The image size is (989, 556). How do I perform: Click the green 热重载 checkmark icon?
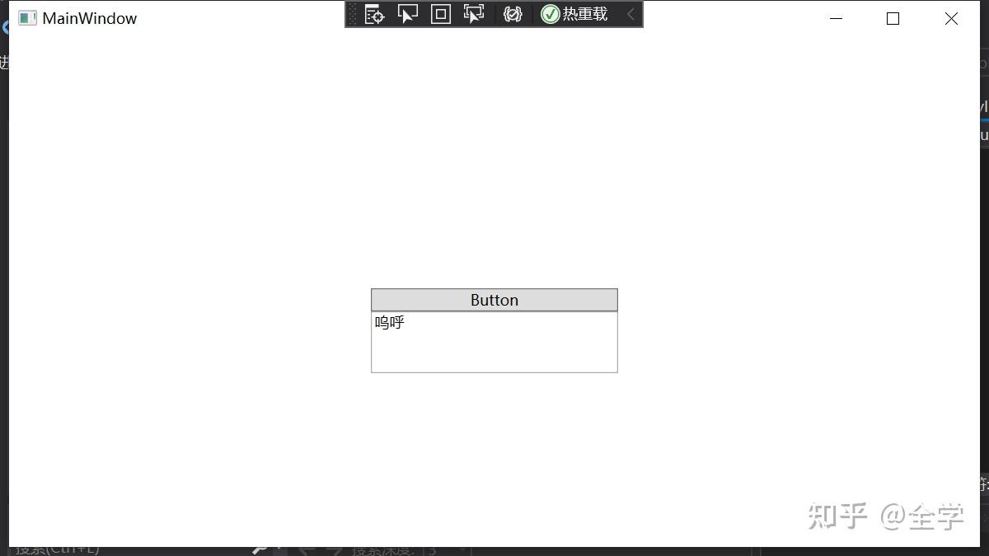point(549,14)
